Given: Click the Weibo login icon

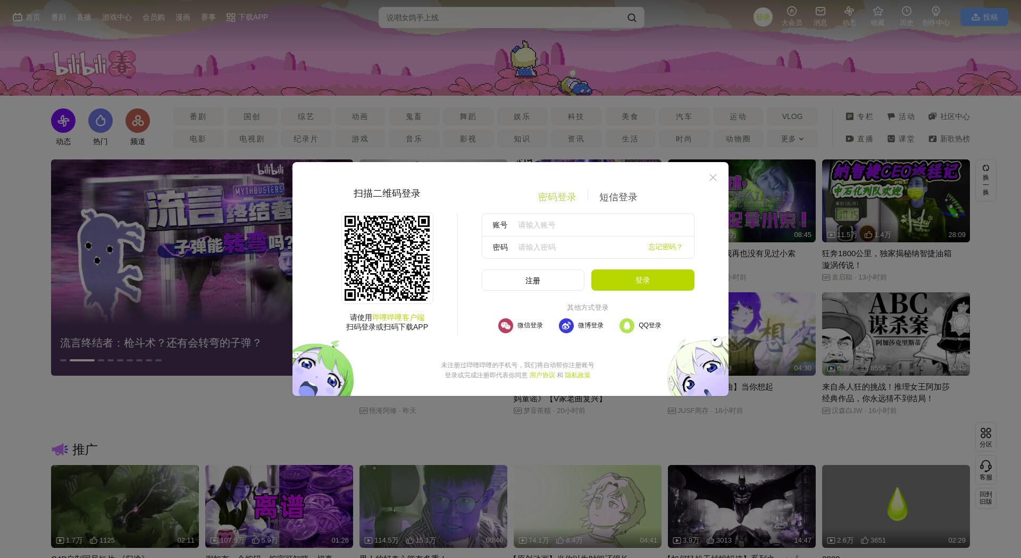Looking at the screenshot, I should (x=566, y=326).
